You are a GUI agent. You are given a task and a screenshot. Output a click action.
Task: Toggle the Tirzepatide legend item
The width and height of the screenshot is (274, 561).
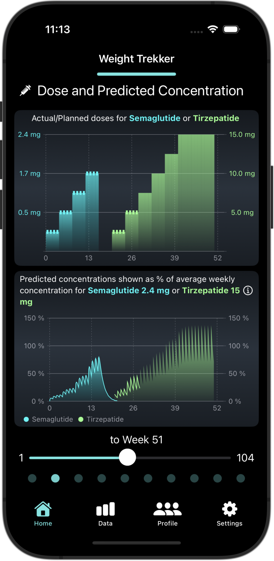click(x=101, y=419)
